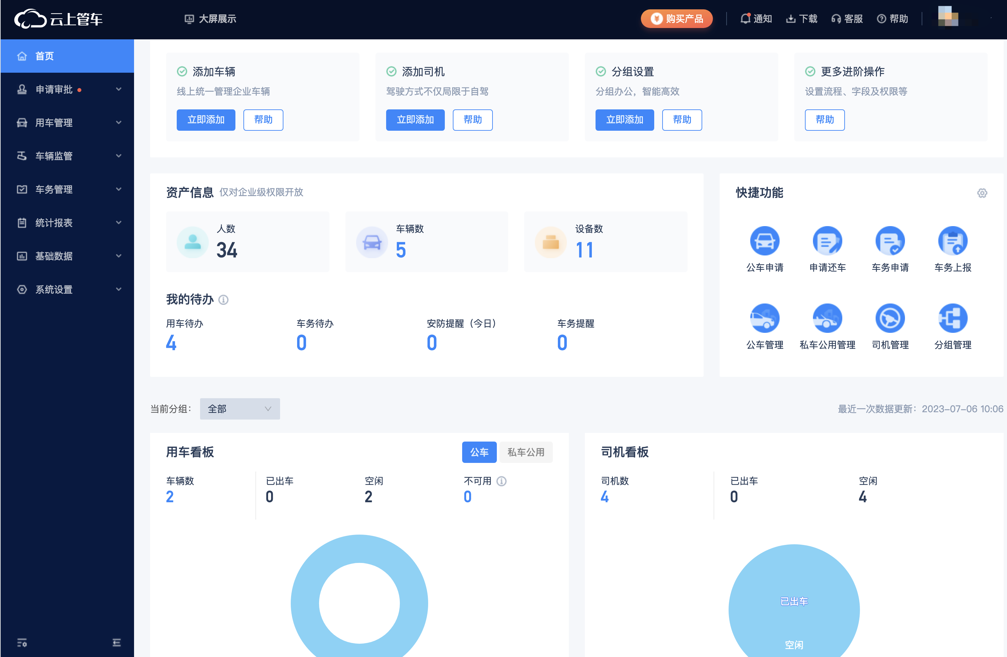The height and width of the screenshot is (657, 1007).
Task: Open the 车务申请 quick function icon
Action: [x=890, y=241]
